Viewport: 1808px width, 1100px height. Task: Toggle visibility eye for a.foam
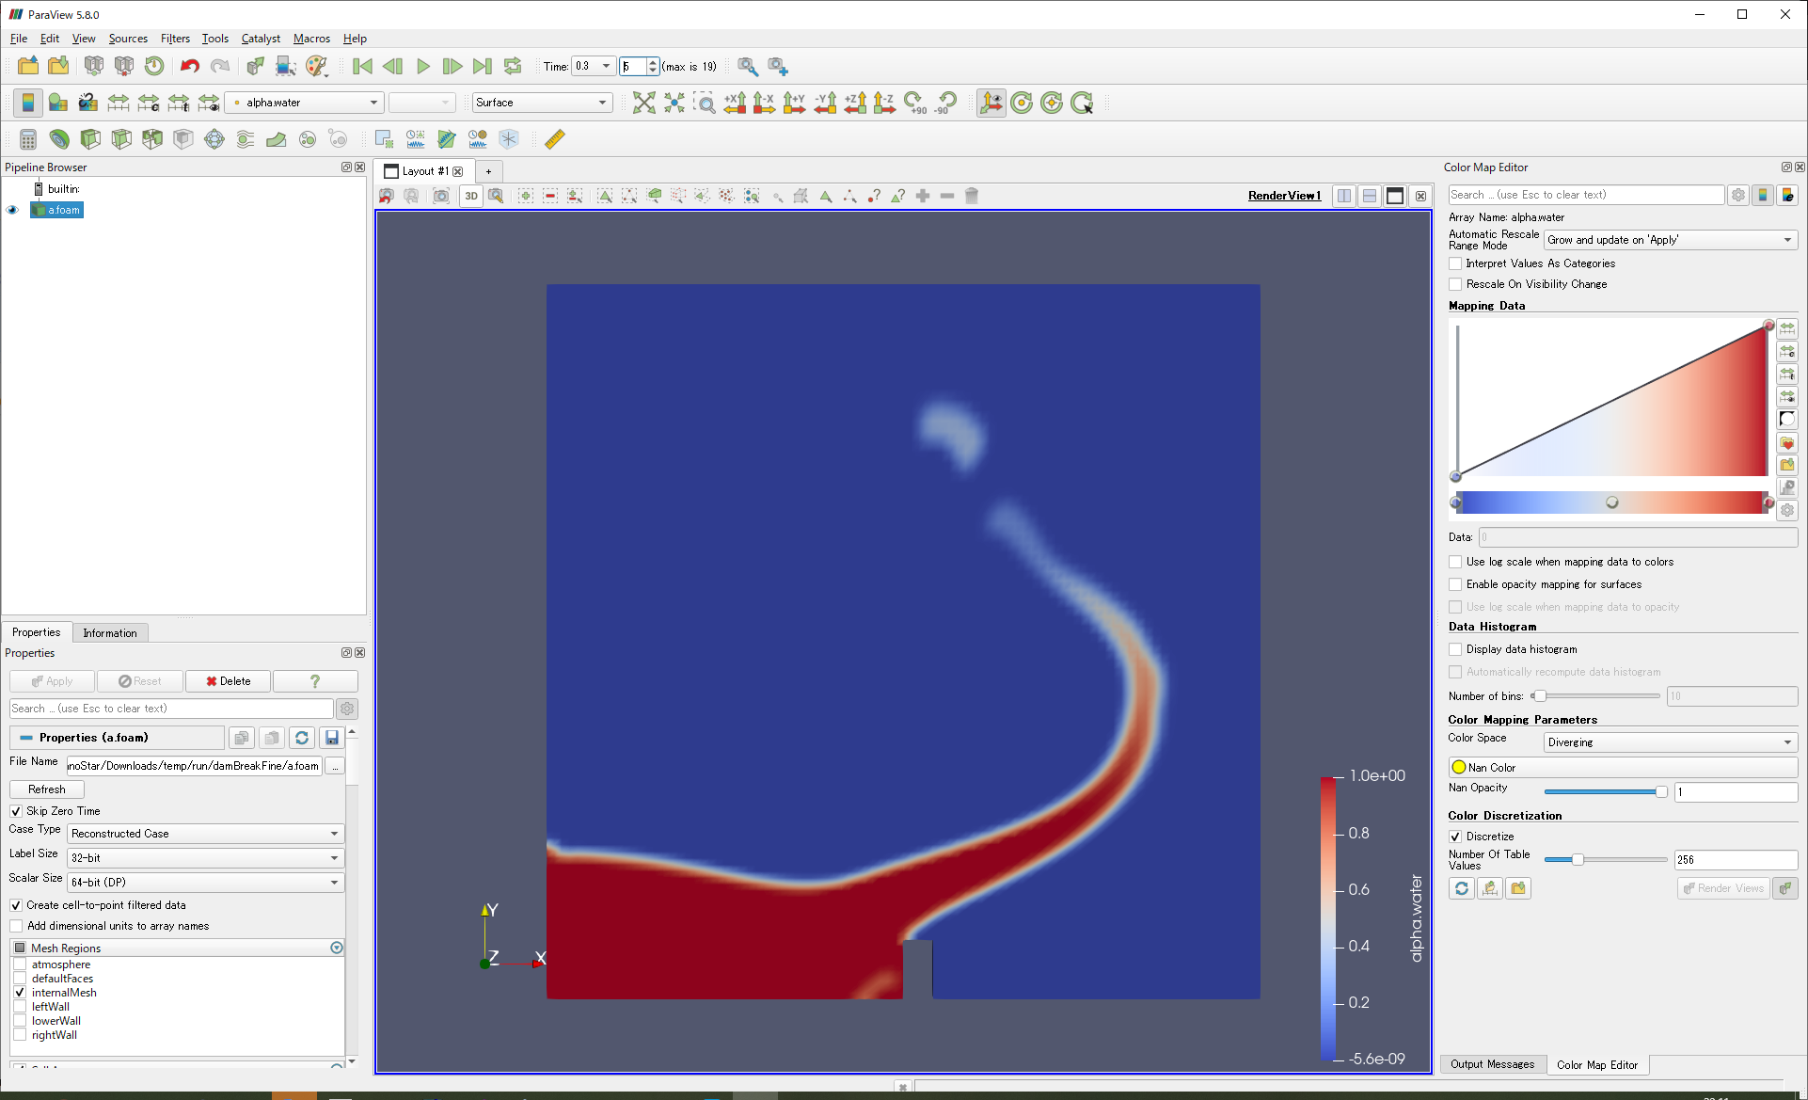coord(13,210)
